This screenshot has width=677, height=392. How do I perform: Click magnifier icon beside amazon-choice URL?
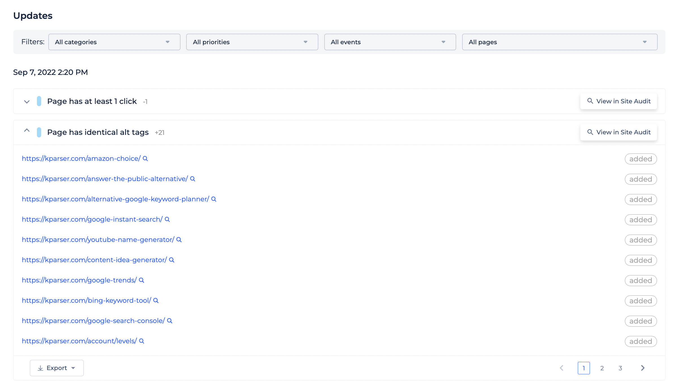145,159
